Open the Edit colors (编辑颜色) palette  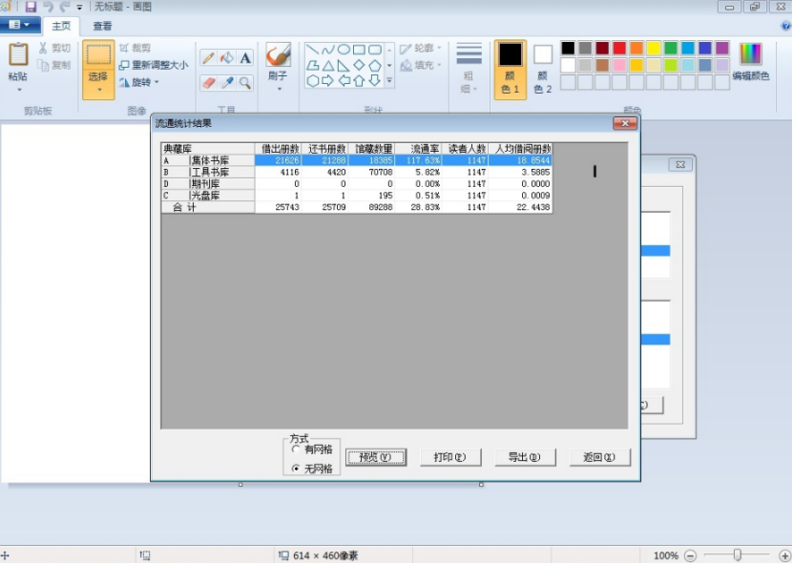pyautogui.click(x=750, y=61)
